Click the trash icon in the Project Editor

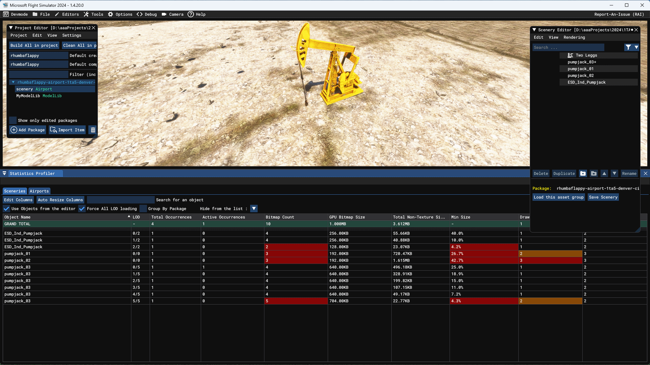pos(92,130)
